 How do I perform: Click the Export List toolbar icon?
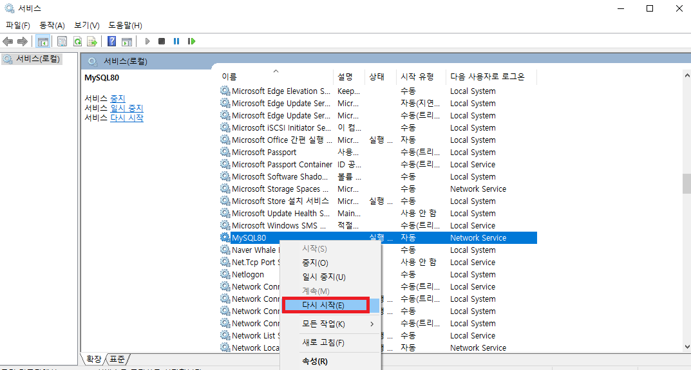click(92, 41)
